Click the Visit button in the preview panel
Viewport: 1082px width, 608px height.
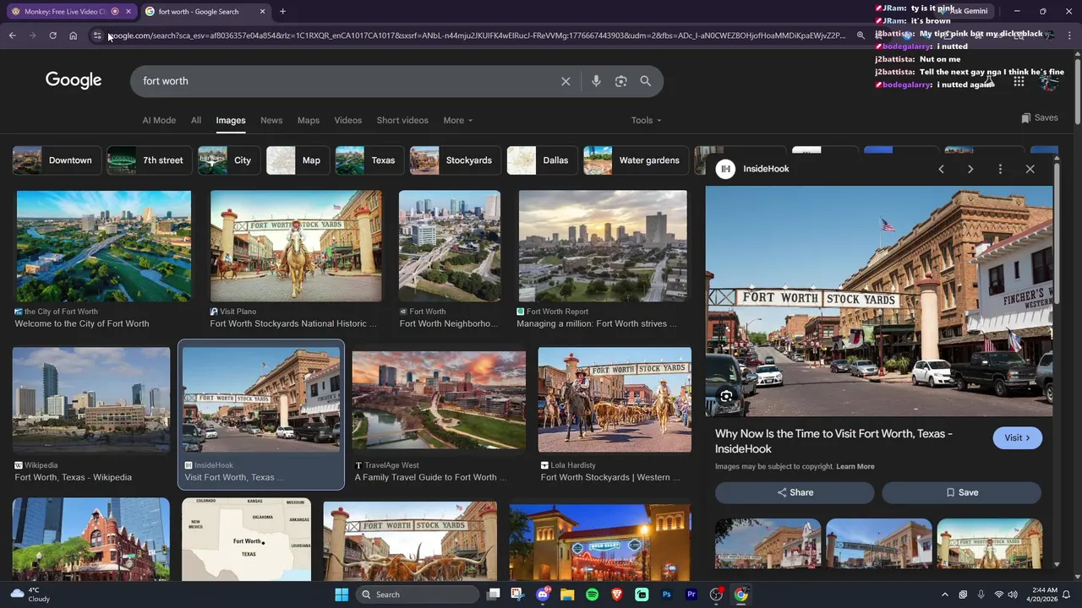(1017, 437)
